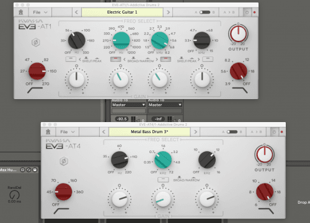Click the EVE-AT1 low-mid gain knob
Image resolution: width=310 pixels, height=223 pixels.
tap(121, 79)
